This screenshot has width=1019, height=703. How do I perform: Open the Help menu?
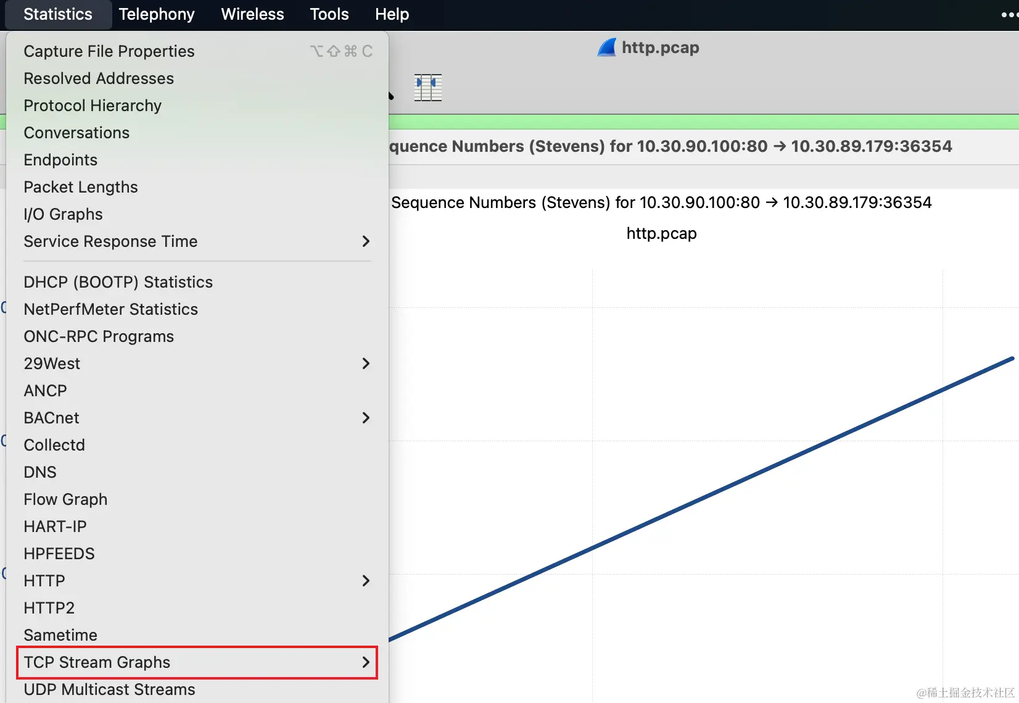[x=392, y=14]
